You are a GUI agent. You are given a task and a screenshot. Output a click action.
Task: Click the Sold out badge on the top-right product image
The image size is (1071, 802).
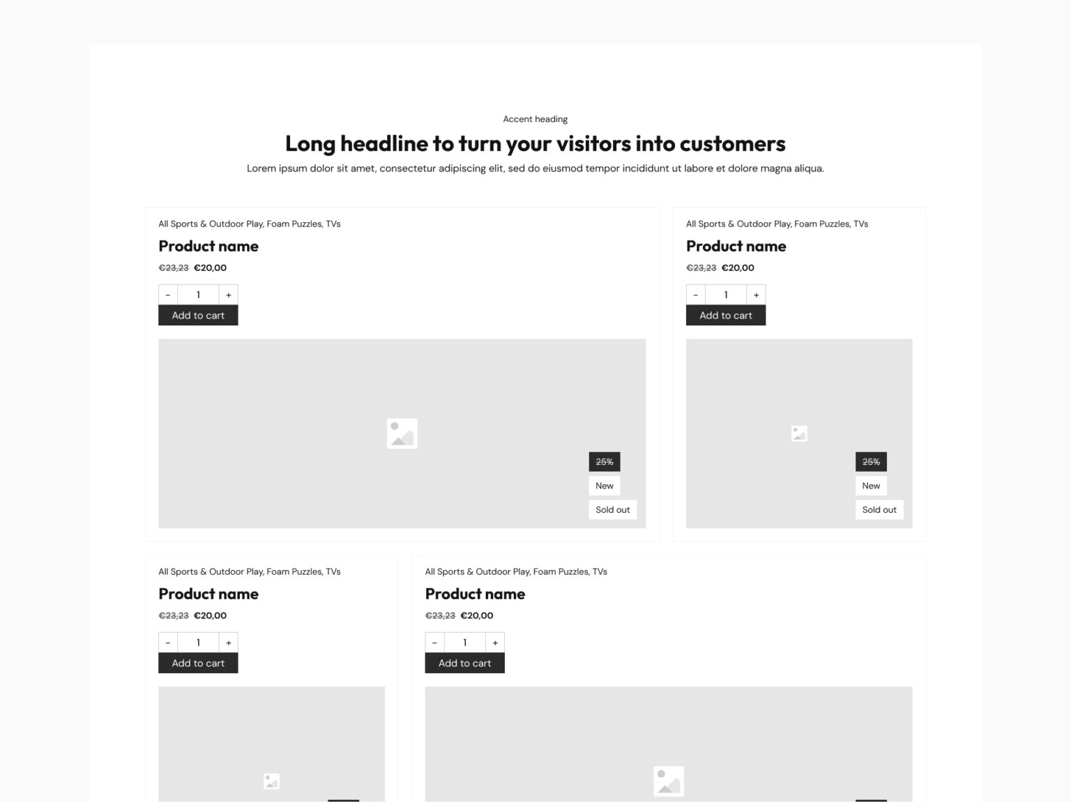879,509
